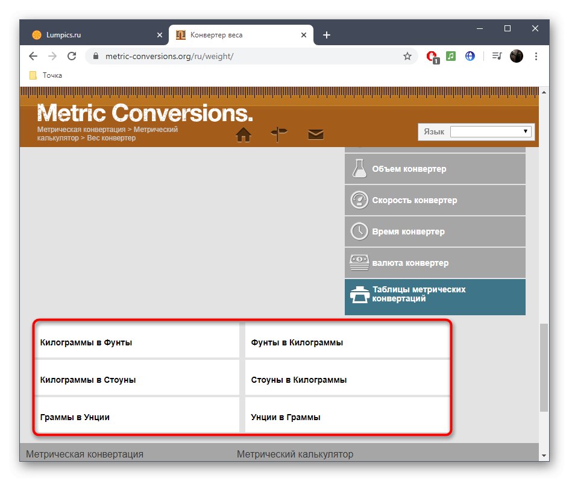Open Килограммы в Фунты converter

click(x=137, y=341)
